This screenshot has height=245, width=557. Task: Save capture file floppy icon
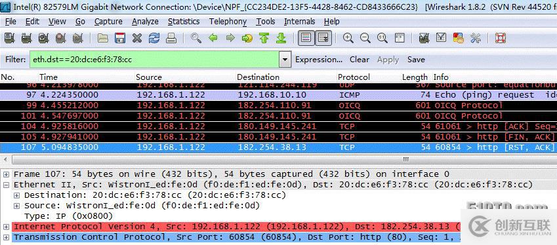click(x=120, y=38)
